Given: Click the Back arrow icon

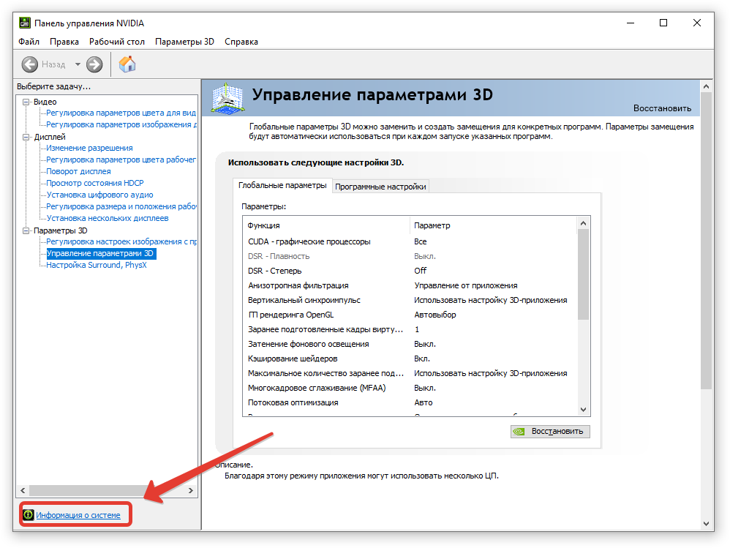Looking at the screenshot, I should pos(30,64).
